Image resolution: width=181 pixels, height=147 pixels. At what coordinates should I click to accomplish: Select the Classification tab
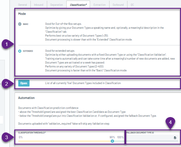[x=78, y=5]
